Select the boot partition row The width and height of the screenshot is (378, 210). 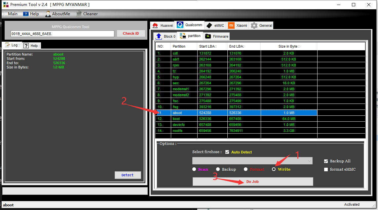click(236, 119)
